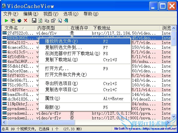Screen dimensions: 178x133
Task: Click the Copy selected files to toolbar icon
Action: click(13, 21)
